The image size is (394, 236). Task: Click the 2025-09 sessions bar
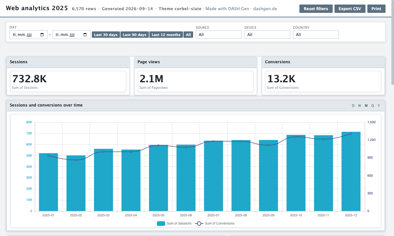pos(269,176)
